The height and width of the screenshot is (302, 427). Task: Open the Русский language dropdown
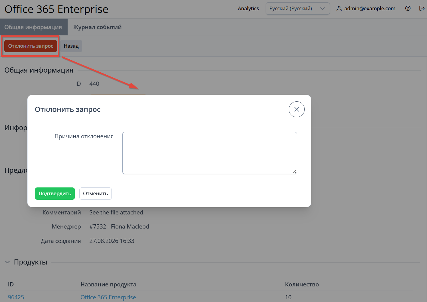(x=297, y=8)
